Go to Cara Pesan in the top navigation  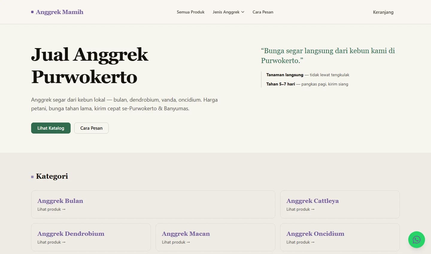point(263,12)
